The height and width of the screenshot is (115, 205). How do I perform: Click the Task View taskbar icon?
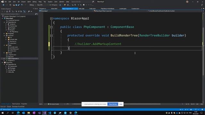[x=13, y=113]
